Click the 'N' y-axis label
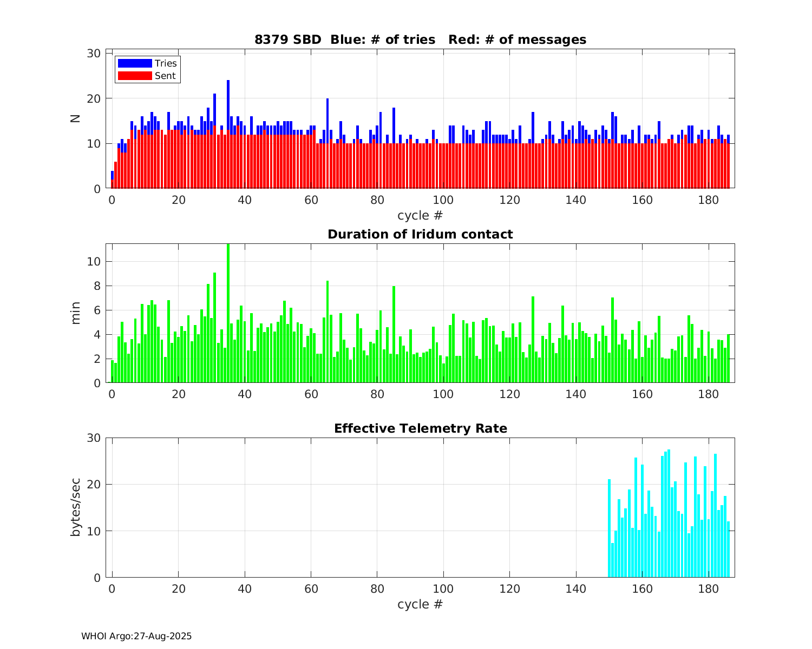The image size is (812, 649). (x=75, y=119)
